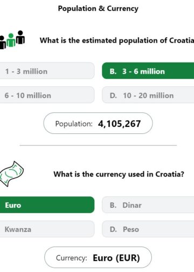Screen dimensions: 194x272
Task: Select the 1 - 3 million answer
Action: (x=47, y=71)
